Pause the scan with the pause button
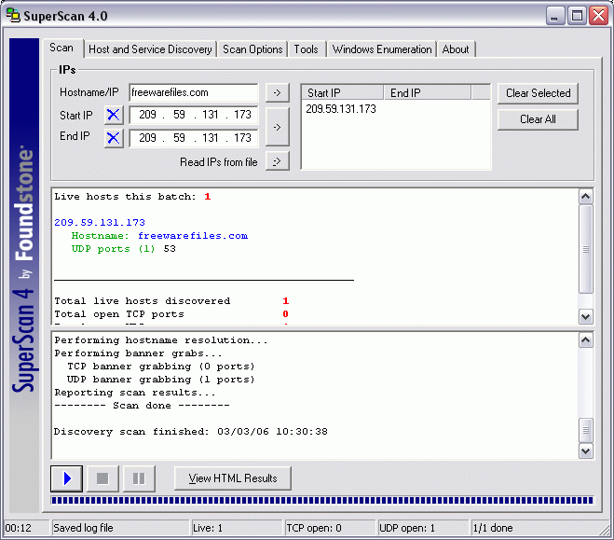The width and height of the screenshot is (614, 540). [139, 478]
